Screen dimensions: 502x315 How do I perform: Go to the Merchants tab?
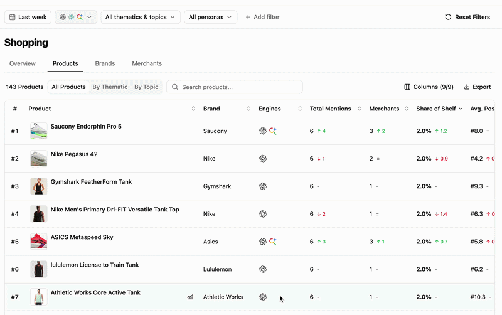[147, 63]
